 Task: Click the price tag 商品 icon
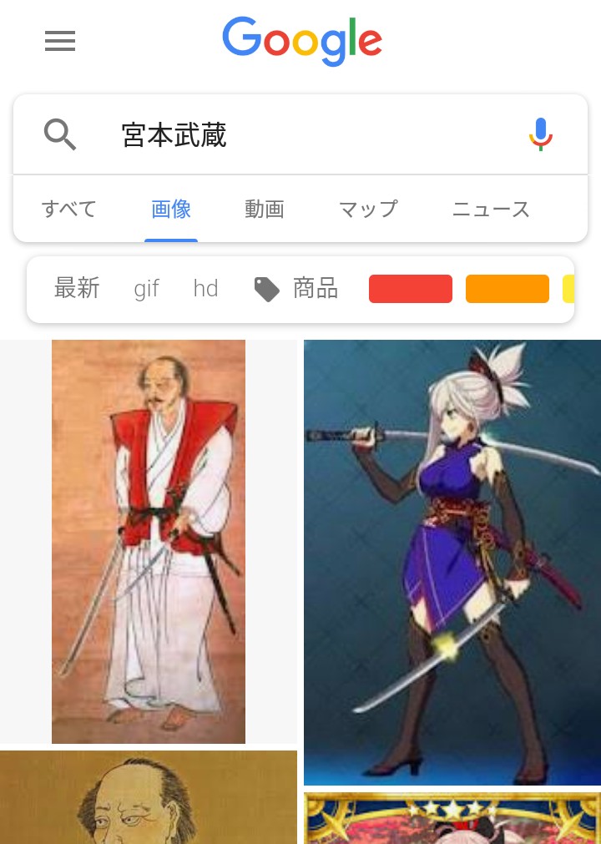[x=266, y=289]
